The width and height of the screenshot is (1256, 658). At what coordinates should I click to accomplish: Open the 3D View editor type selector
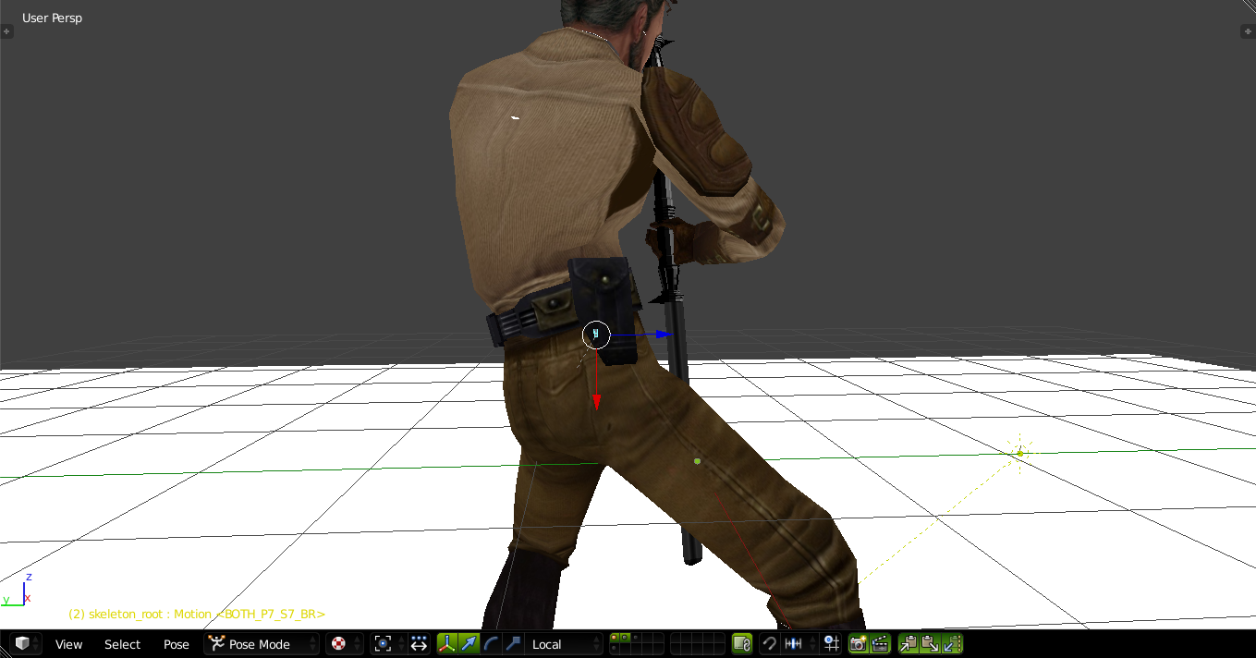[x=26, y=644]
